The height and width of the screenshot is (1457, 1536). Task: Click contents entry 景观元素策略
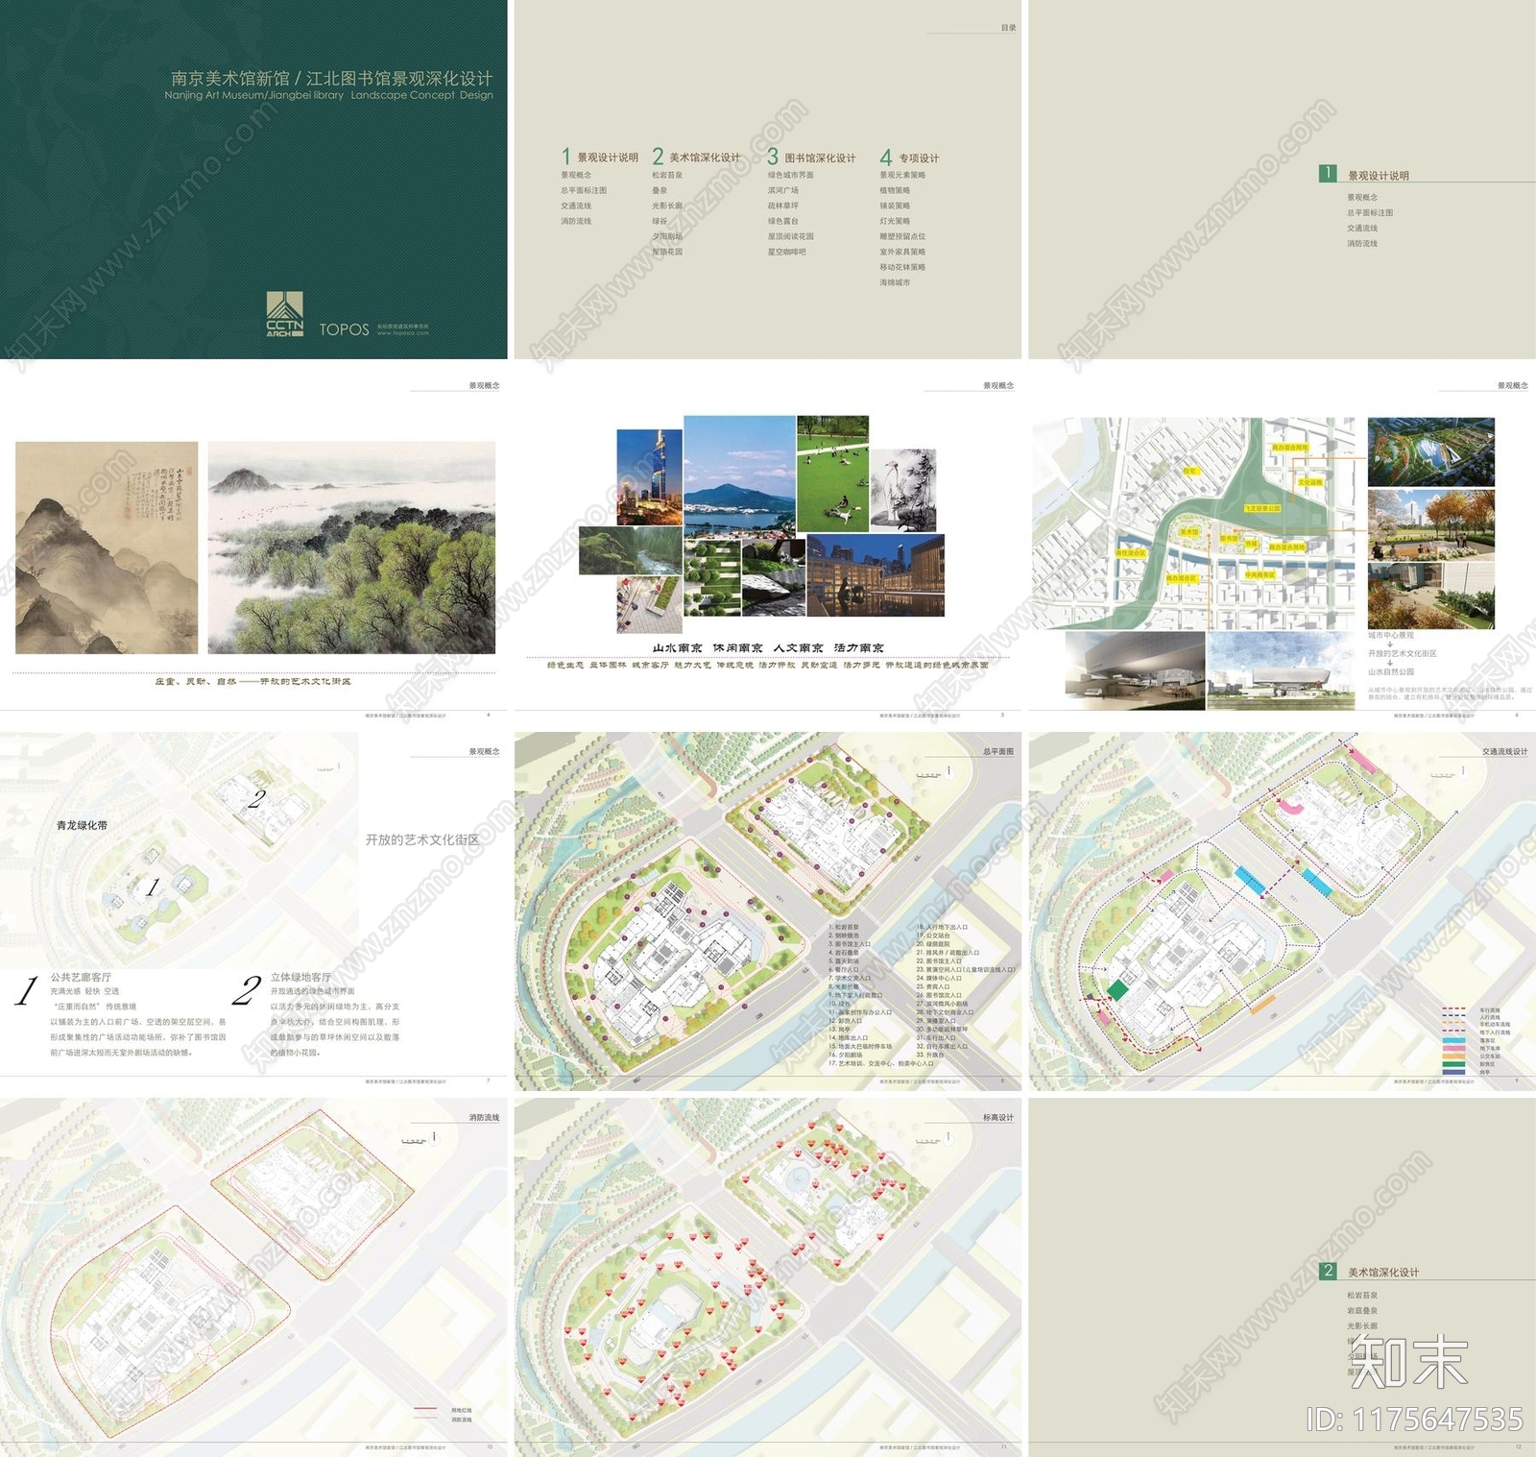pyautogui.click(x=902, y=175)
